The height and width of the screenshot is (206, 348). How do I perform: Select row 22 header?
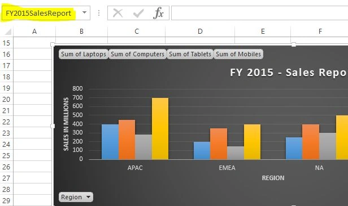pyautogui.click(x=6, y=122)
